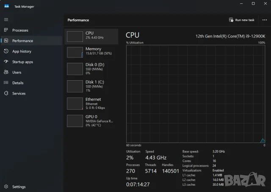Click the App history clock icon
Viewport: 271px width, 192px height.
pos(6,51)
